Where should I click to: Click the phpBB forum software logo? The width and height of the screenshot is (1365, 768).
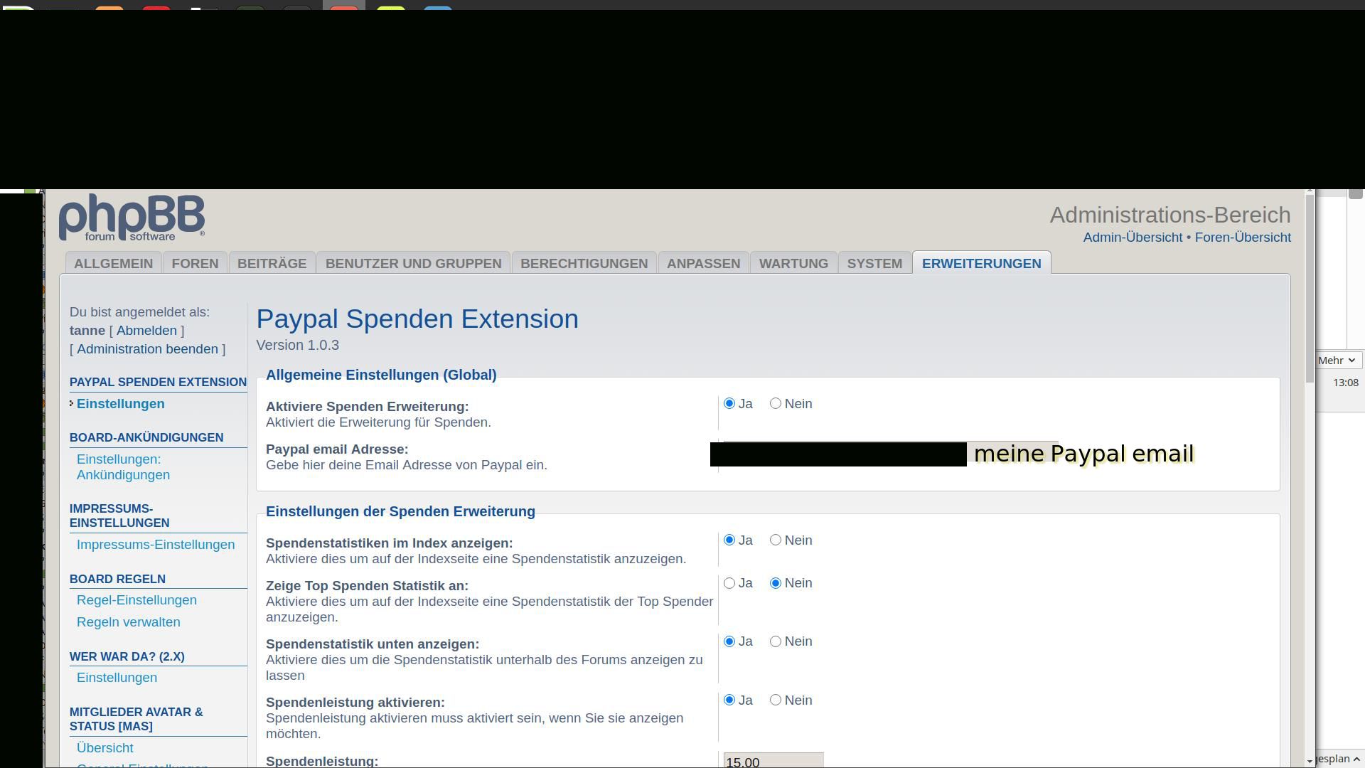132,218
